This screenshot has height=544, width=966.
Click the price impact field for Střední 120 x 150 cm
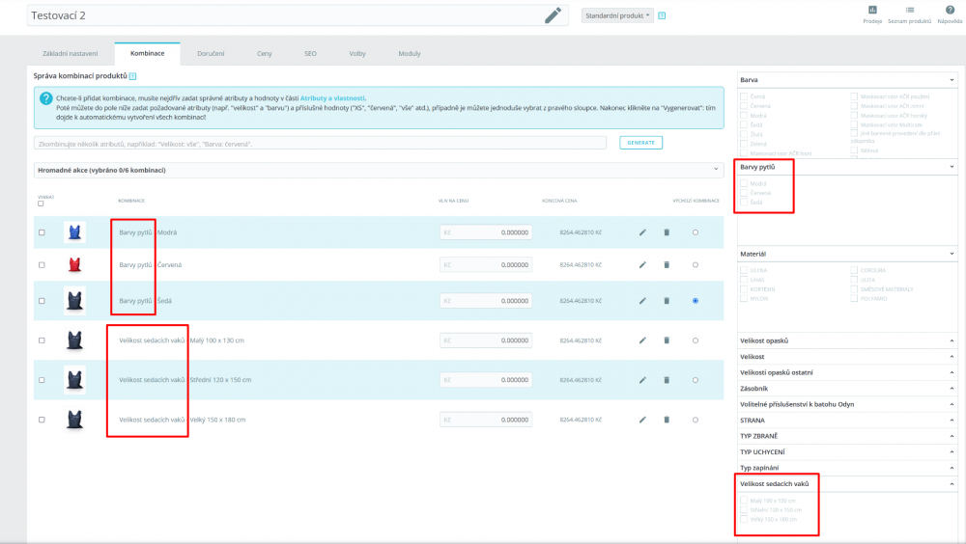486,380
